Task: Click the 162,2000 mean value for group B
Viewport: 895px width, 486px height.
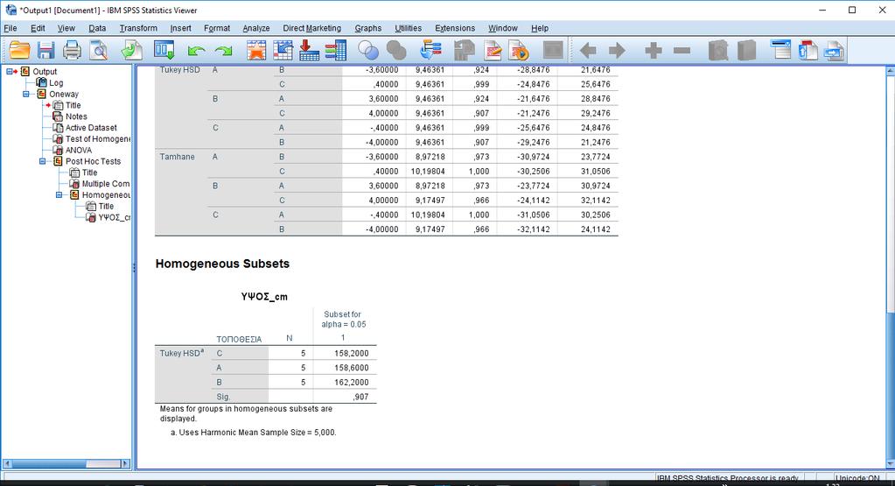Action: (x=351, y=383)
